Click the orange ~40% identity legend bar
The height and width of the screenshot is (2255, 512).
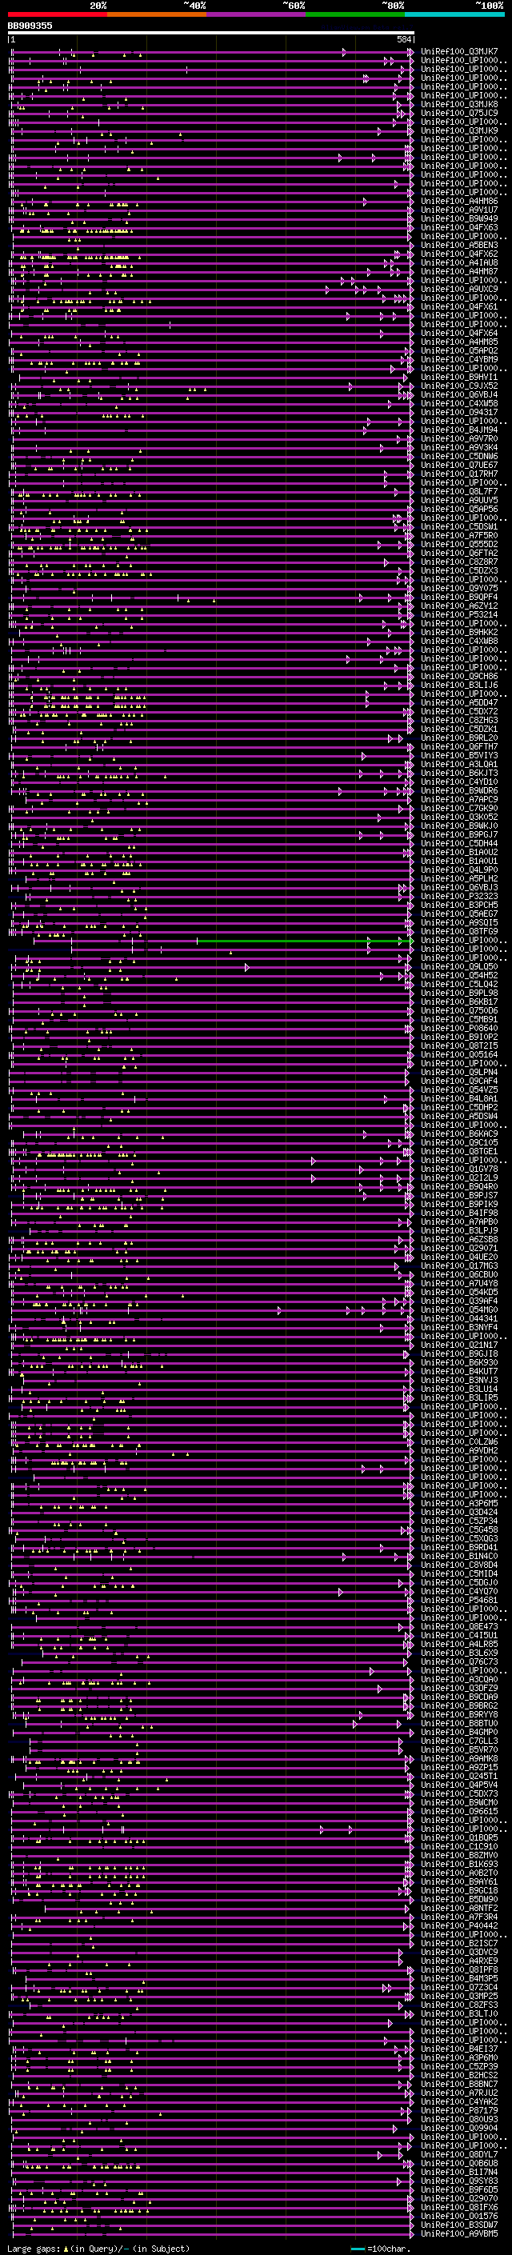(x=157, y=14)
